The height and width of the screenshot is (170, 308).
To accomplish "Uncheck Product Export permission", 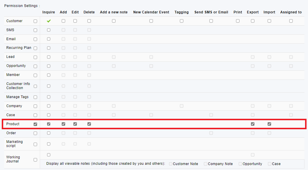I will 253,124.
